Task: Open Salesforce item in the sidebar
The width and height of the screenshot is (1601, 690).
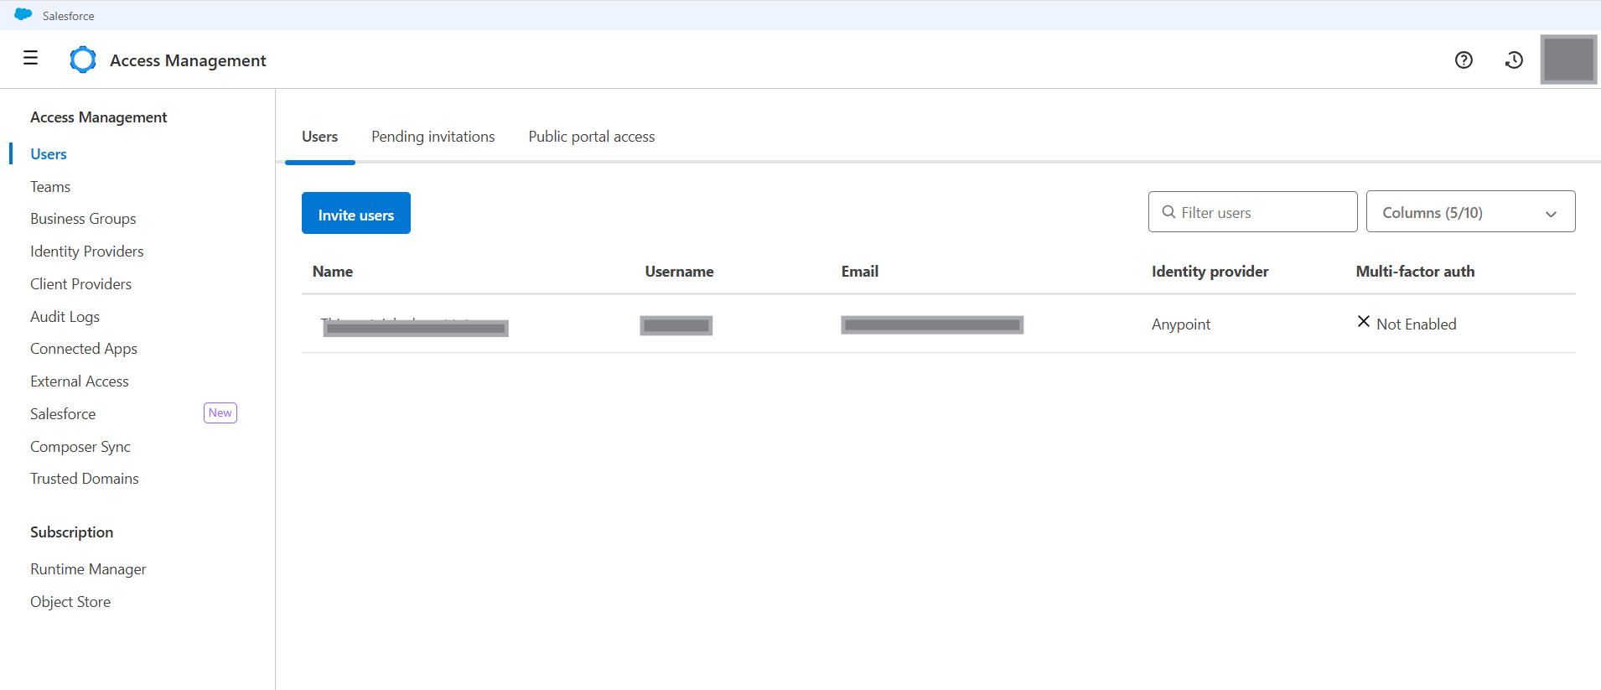Action: (x=63, y=414)
